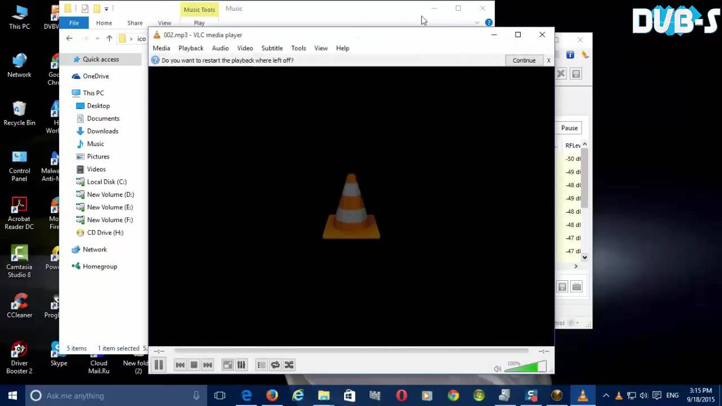
Task: Launch Firefox from taskbar
Action: [x=272, y=395]
